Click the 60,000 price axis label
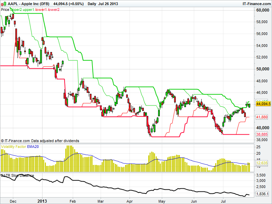The image size is (272, 204). point(262,10)
